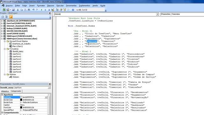This screenshot has width=204, height=115.
Task: Open the Janela menu
Action: (x=95, y=6)
